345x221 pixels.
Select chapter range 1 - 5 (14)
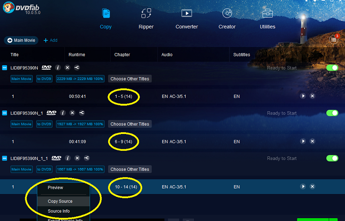click(x=124, y=96)
